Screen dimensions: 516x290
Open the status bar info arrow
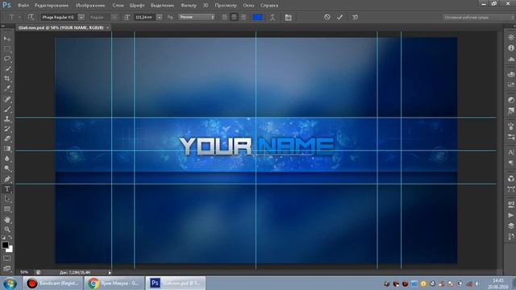coord(110,272)
